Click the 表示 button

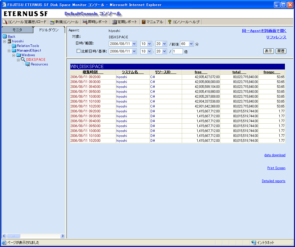(268, 51)
